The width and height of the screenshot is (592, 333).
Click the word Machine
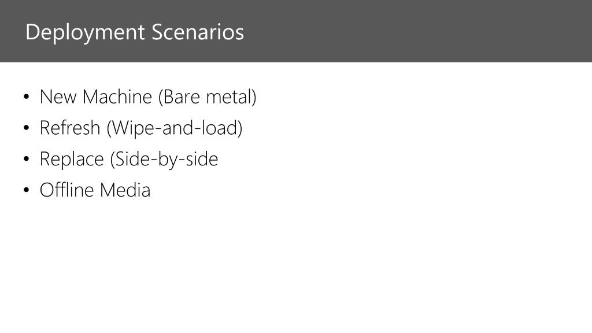(117, 97)
